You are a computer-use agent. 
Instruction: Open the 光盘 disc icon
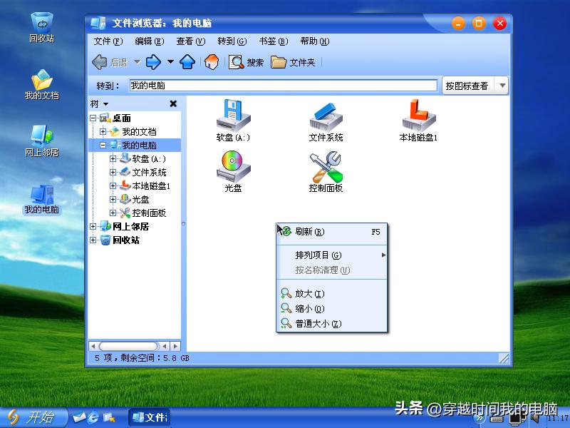pyautogui.click(x=232, y=170)
